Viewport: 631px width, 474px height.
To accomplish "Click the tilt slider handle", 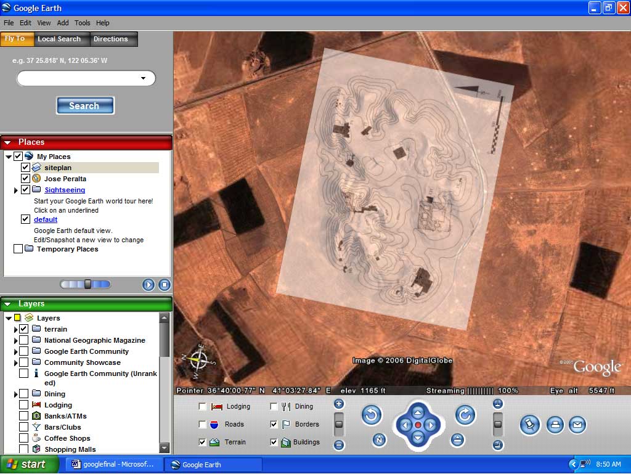I will pos(498,424).
